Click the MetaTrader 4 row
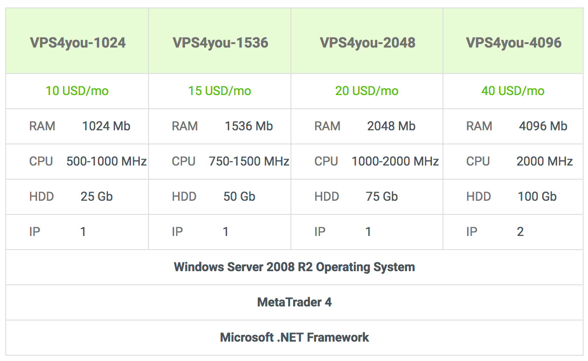The width and height of the screenshot is (588, 361). (x=294, y=302)
